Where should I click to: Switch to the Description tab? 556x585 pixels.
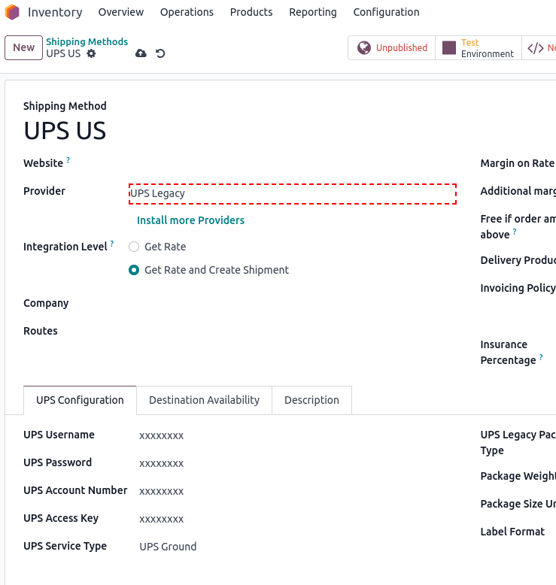[x=311, y=400]
